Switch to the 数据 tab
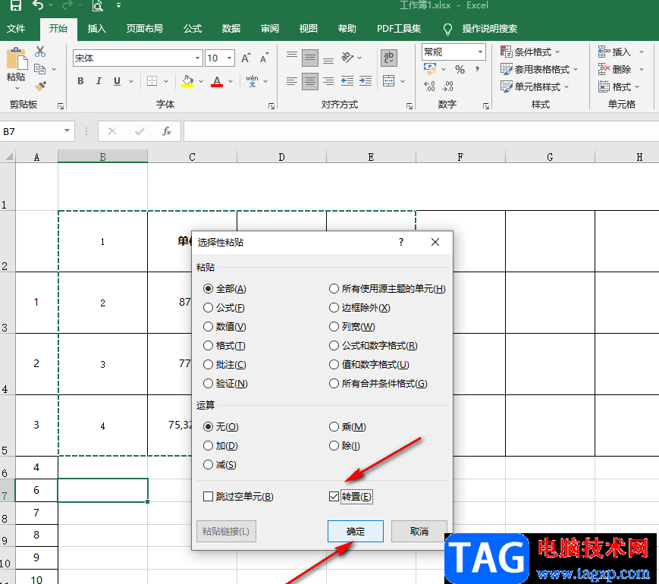Image resolution: width=659 pixels, height=584 pixels. (x=231, y=29)
